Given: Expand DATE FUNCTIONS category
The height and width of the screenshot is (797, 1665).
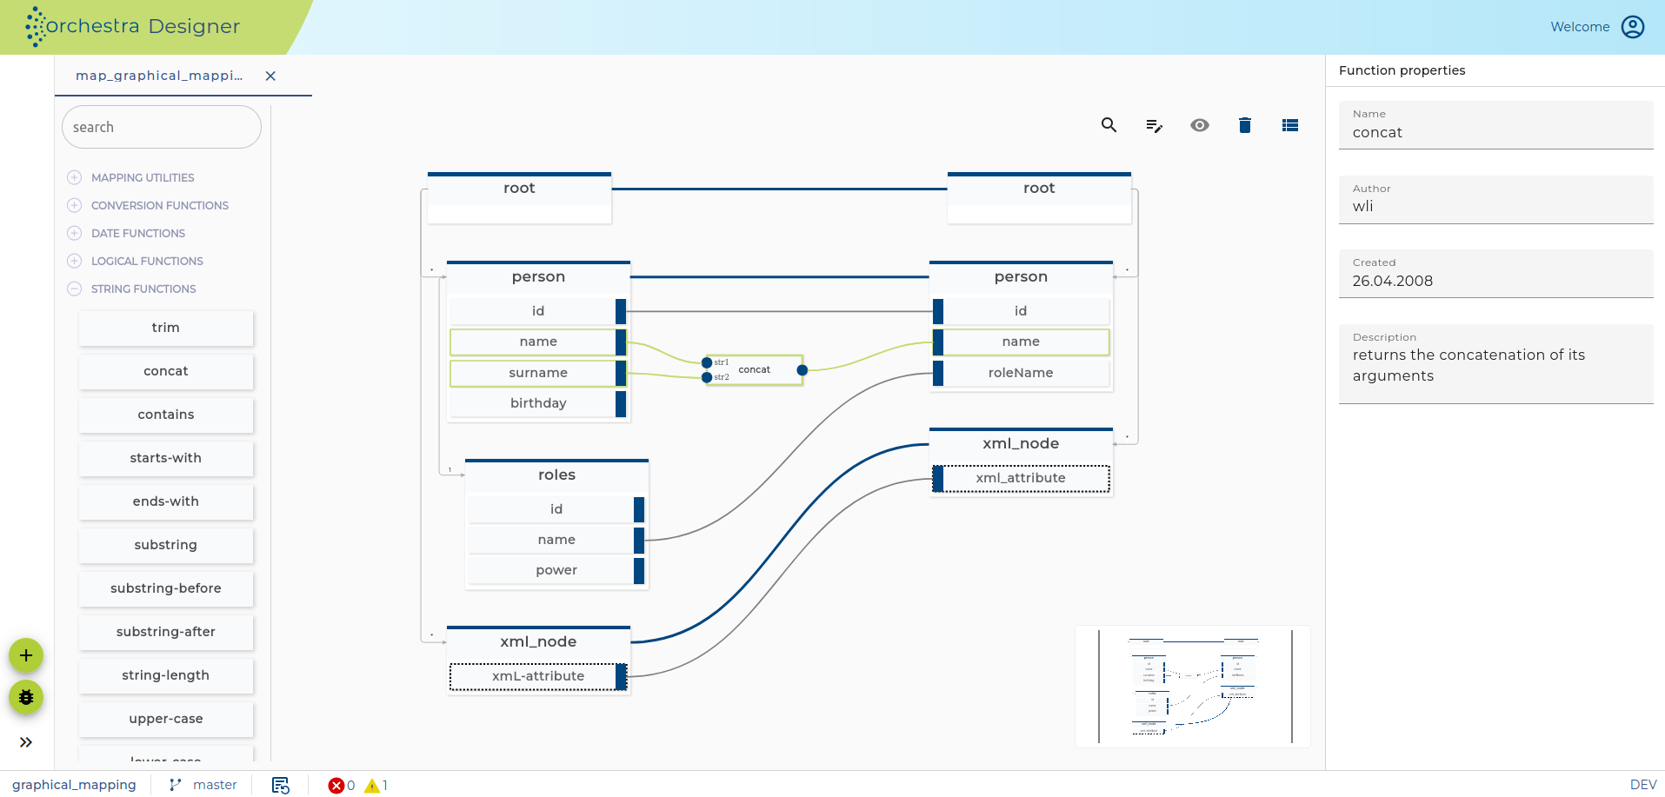Looking at the screenshot, I should tap(75, 233).
